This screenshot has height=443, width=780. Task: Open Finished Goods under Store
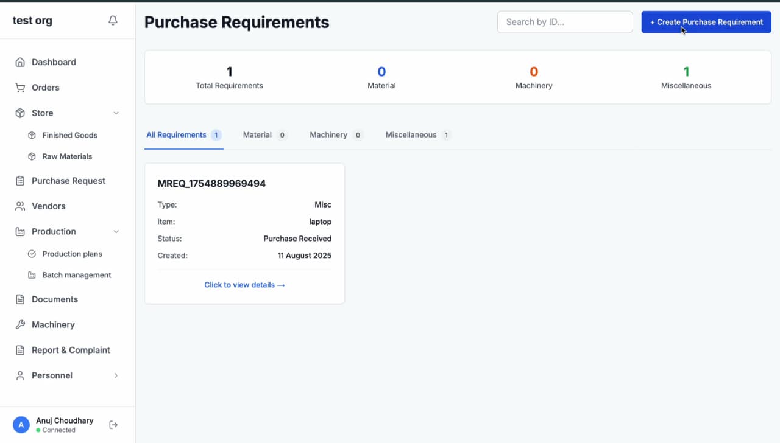[69, 135]
